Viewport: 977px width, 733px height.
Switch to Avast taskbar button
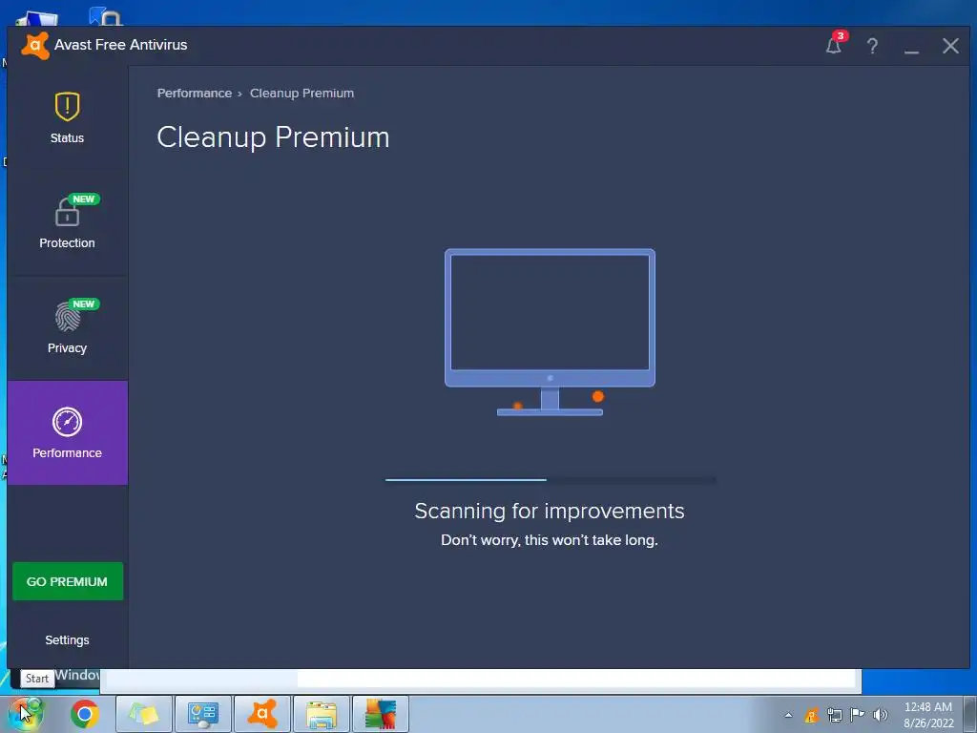point(262,714)
